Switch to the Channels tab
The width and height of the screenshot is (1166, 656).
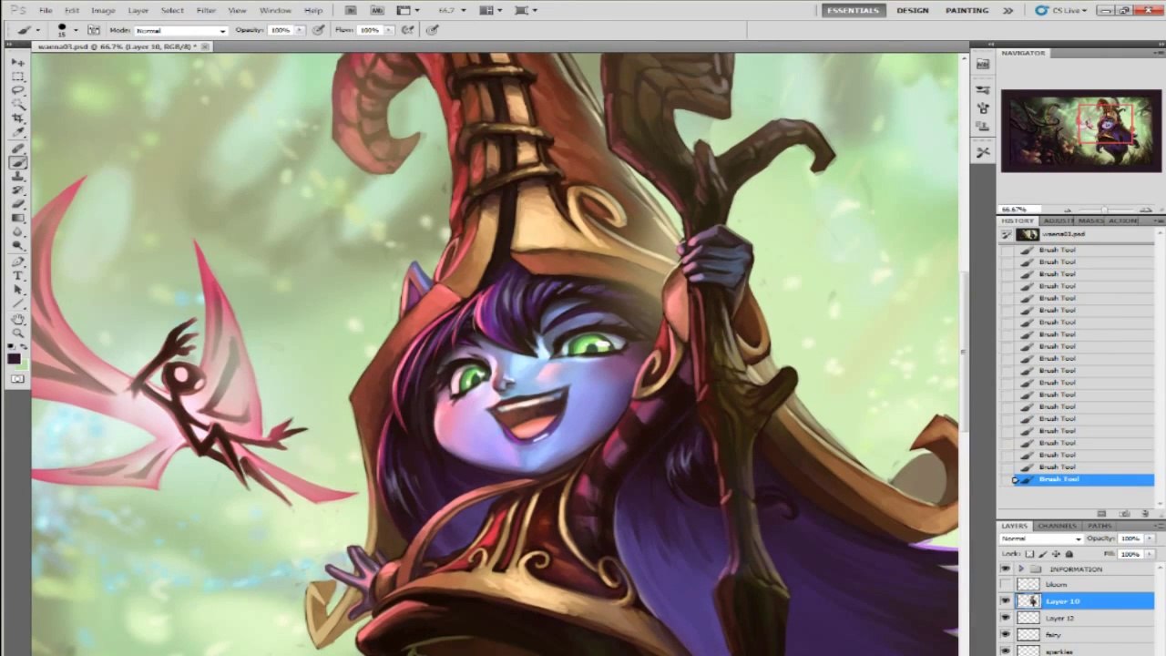(1057, 526)
